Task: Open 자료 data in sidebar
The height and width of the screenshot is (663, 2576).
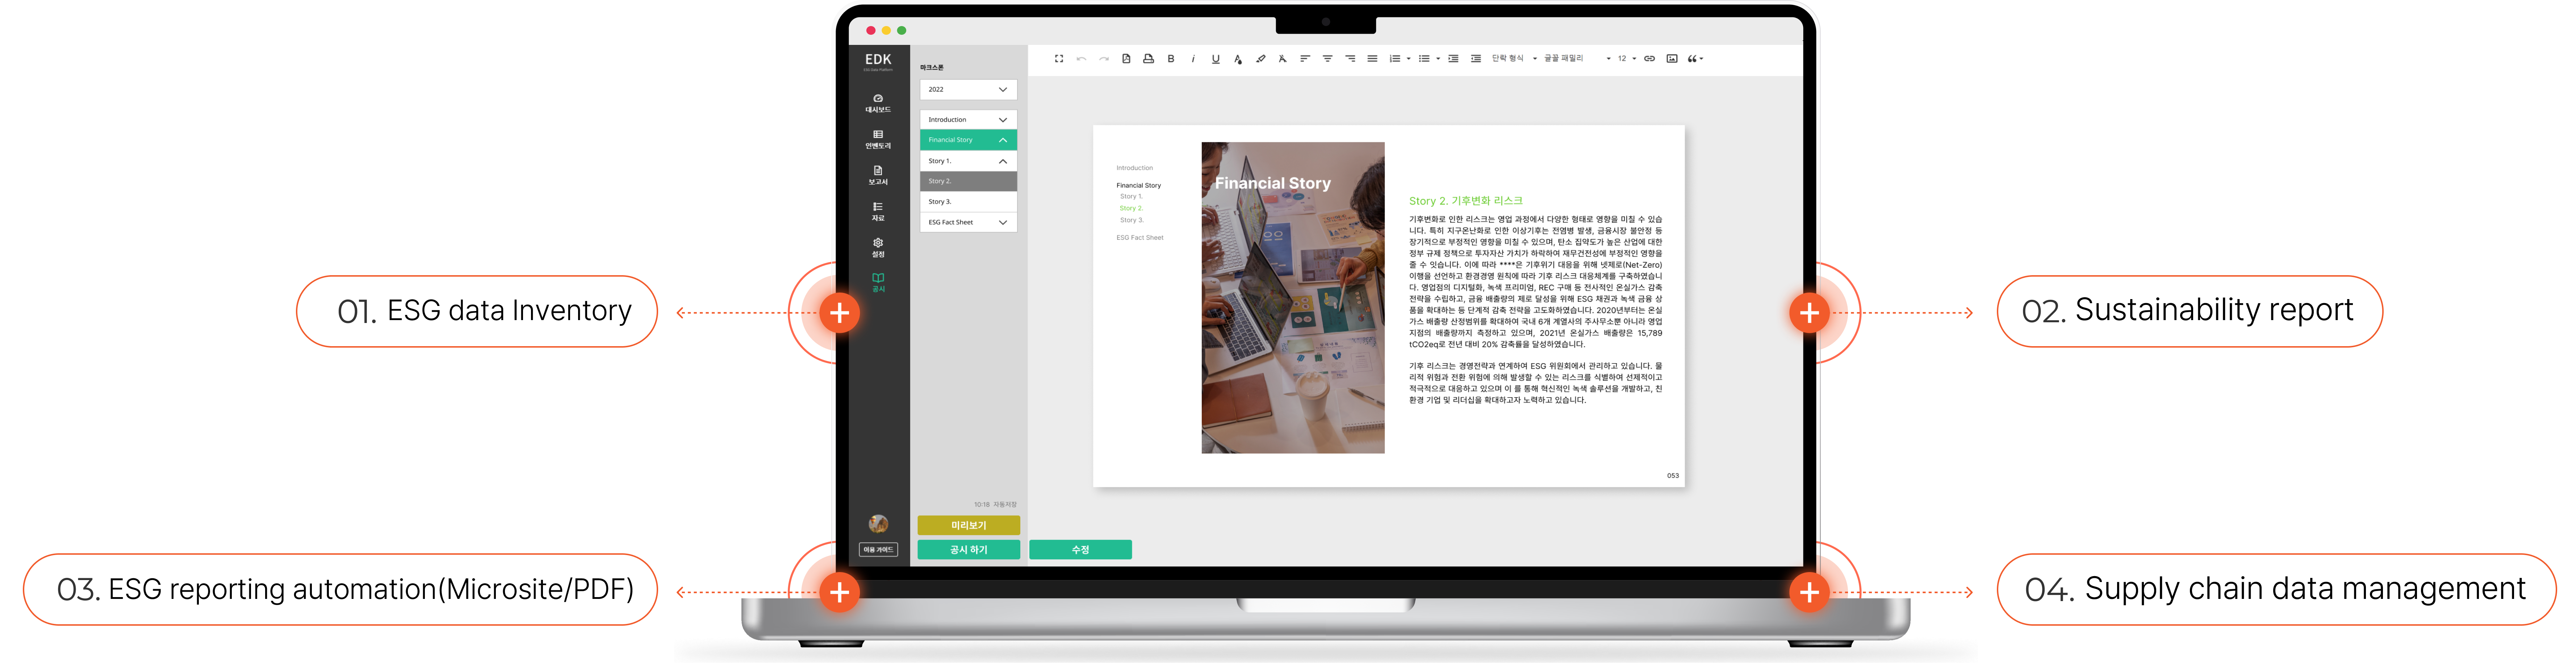Action: click(878, 211)
